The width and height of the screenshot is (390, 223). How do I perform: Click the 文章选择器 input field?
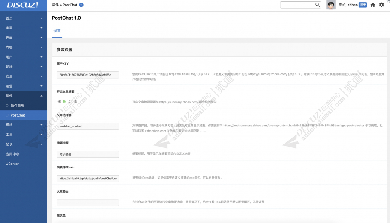[x=88, y=126]
